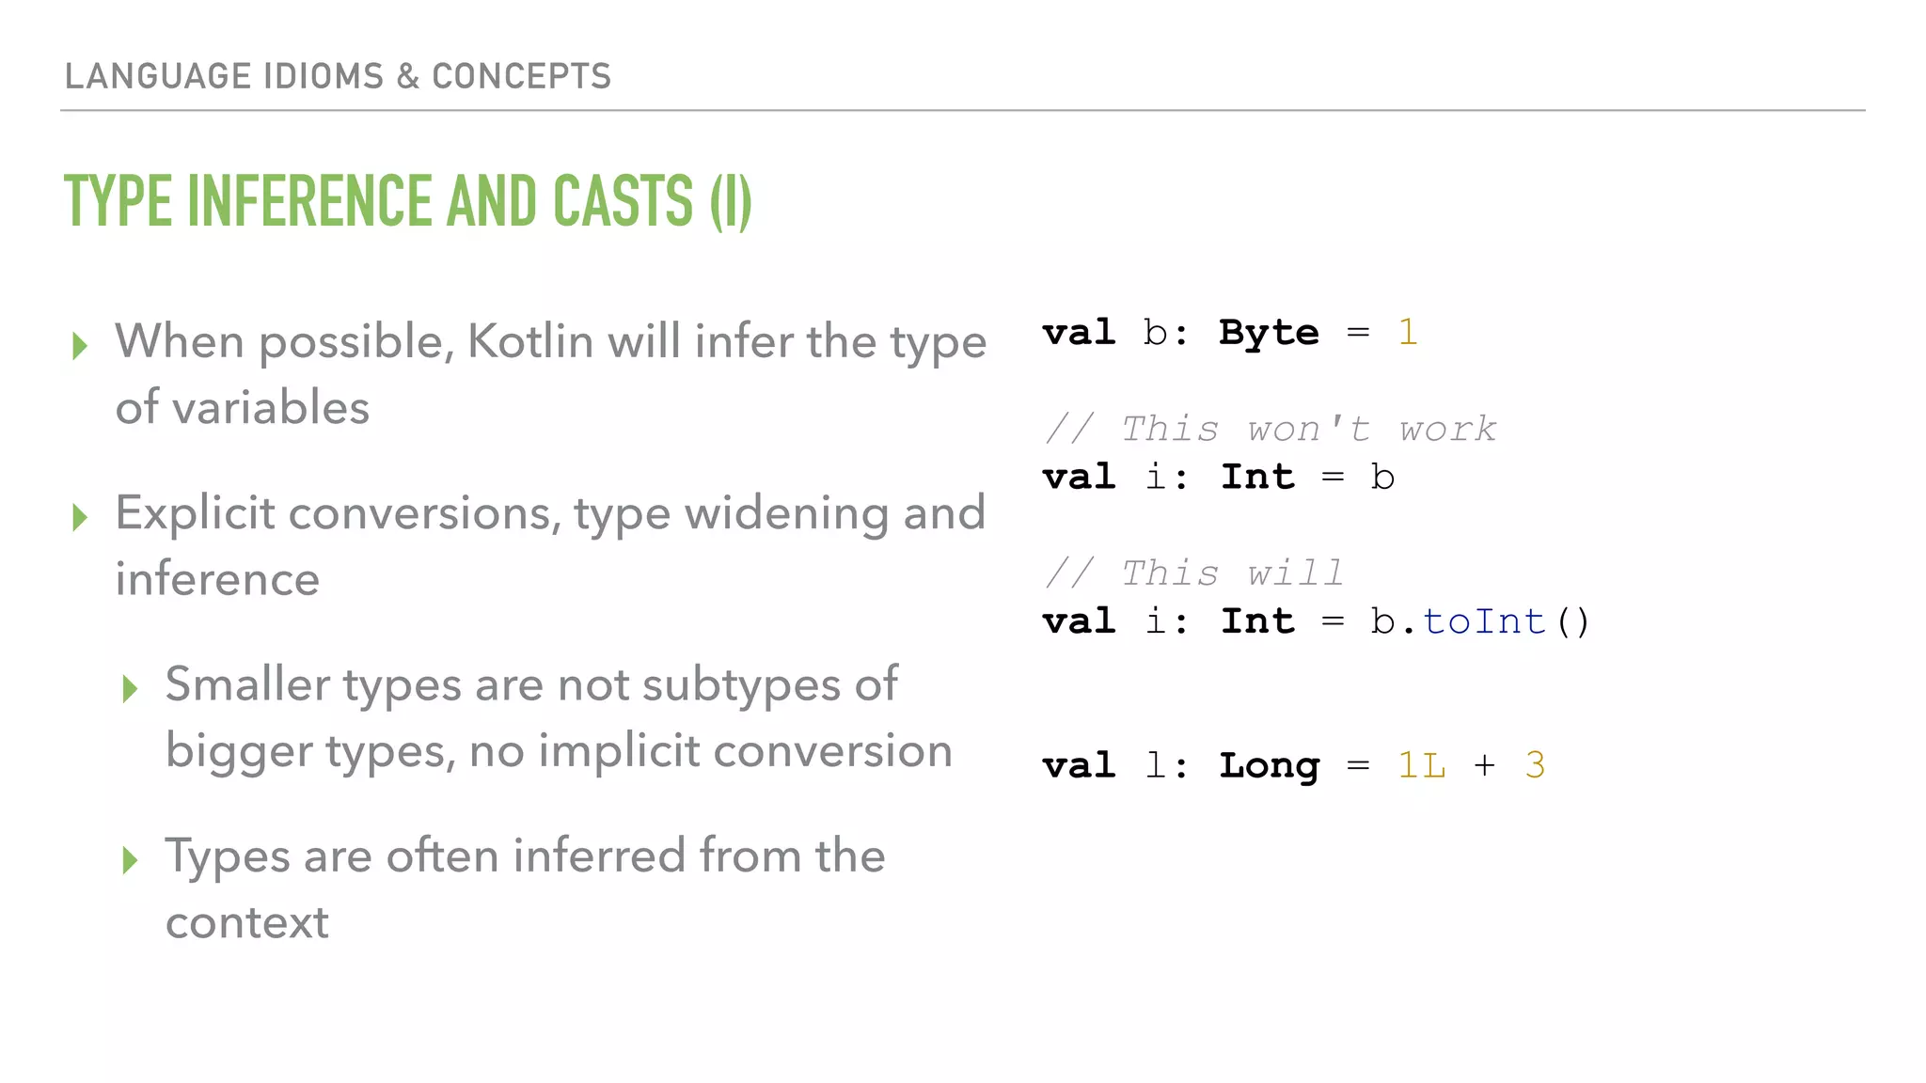Screen dimensions: 1926x1083
Task: Click the "Byte" type keyword in the code
Action: (1269, 333)
